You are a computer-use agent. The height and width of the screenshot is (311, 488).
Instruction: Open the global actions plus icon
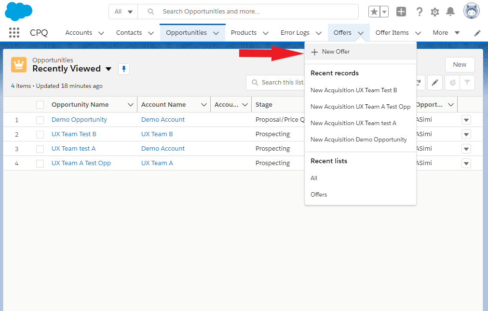[x=401, y=12]
